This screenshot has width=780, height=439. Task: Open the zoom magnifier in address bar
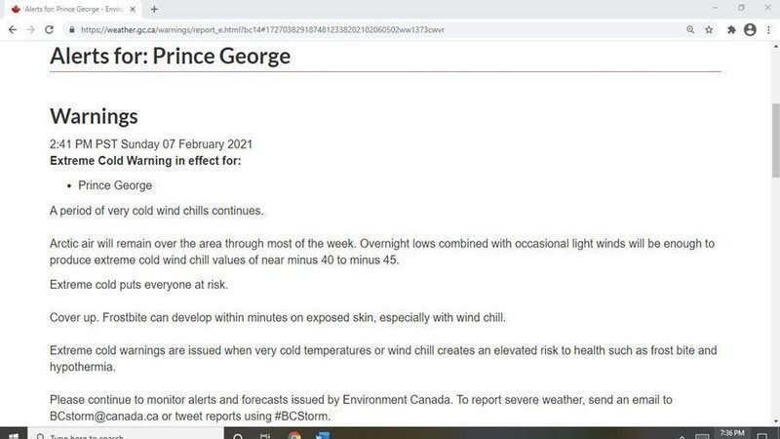[690, 29]
